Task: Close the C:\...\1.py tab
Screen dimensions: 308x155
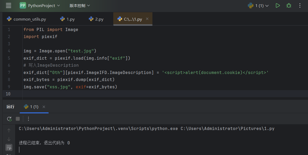Action: (147, 19)
